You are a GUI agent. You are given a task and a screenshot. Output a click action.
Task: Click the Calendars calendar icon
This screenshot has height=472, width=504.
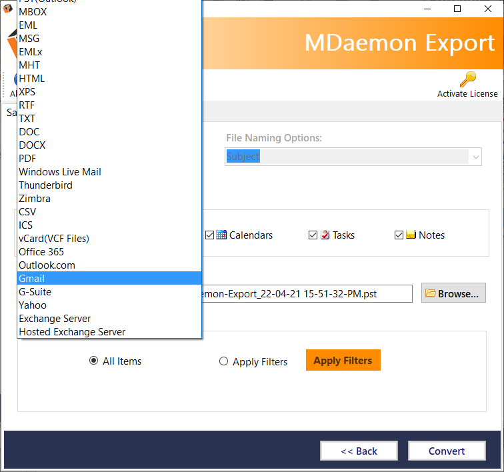point(221,235)
